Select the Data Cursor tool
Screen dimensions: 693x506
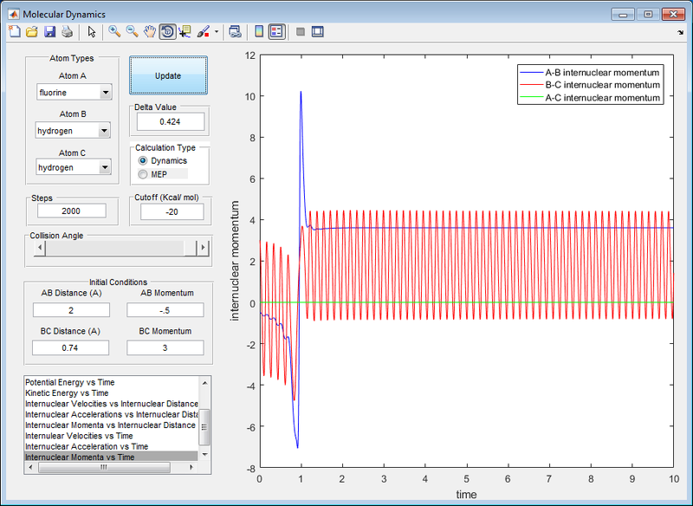[185, 31]
